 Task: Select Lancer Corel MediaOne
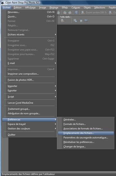[x=29, y=103]
